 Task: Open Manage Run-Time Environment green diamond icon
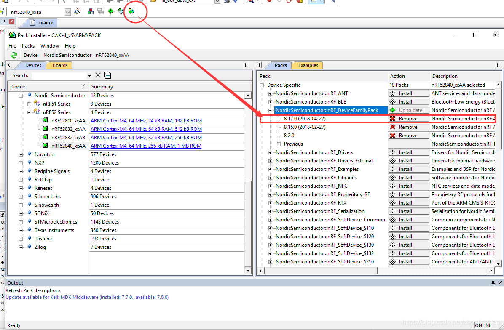click(110, 11)
